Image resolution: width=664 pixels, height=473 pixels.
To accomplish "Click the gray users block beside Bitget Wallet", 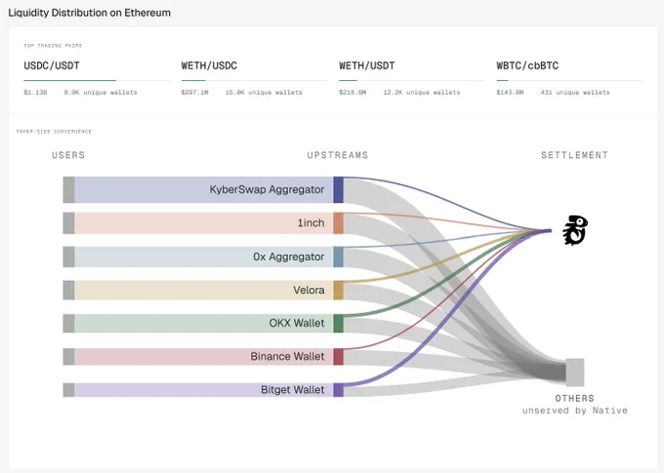I will coord(68,390).
